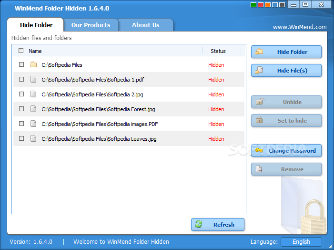The image size is (334, 250).
Task: Click the Hidden status of Softpedia 1.pdf
Action: point(216,80)
